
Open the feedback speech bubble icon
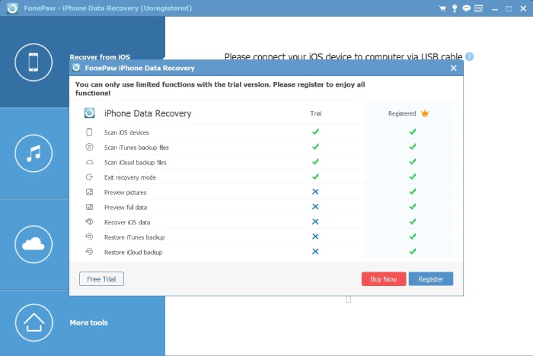[466, 8]
